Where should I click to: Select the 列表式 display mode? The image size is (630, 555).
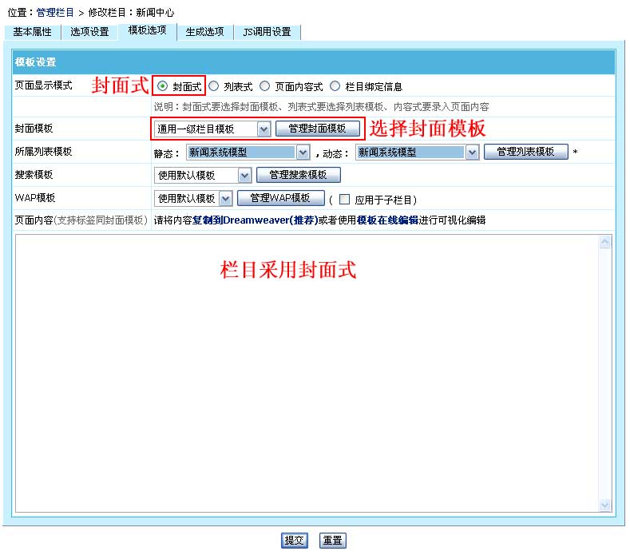pyautogui.click(x=213, y=86)
